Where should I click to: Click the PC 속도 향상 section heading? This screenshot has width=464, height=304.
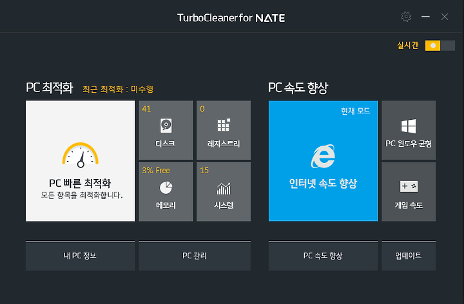[298, 88]
